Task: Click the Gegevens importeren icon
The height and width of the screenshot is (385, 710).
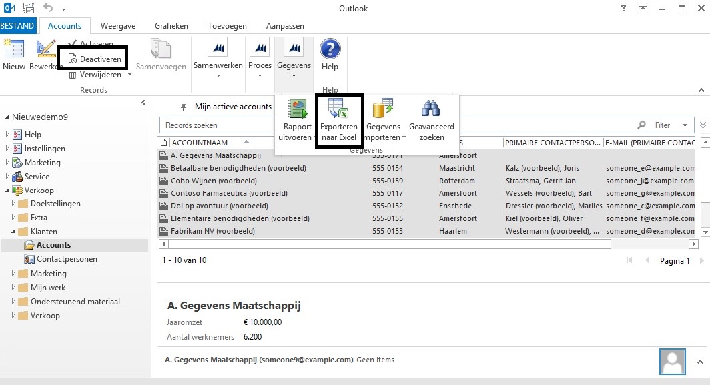Action: point(383,109)
